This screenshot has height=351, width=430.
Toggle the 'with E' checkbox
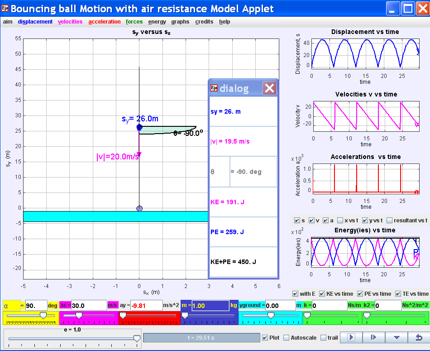296,294
